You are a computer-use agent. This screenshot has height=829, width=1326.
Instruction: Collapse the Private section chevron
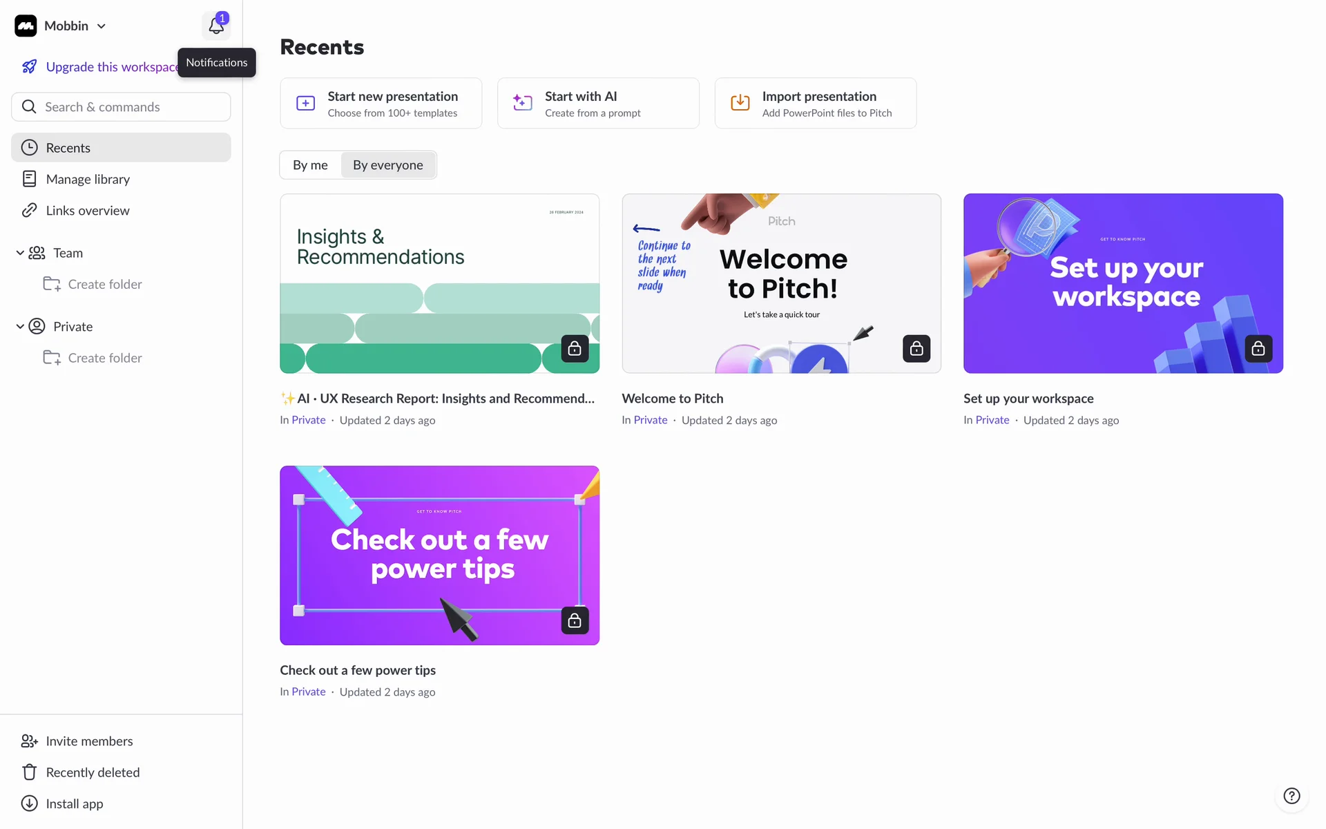coord(20,327)
